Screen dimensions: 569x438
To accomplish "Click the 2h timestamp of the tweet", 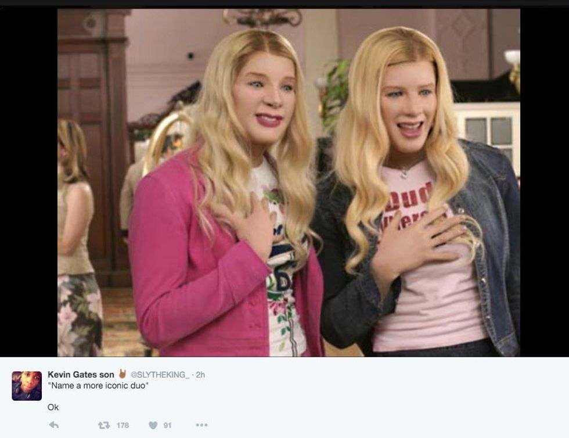I will click(200, 375).
